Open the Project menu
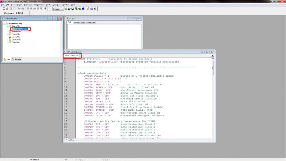Image resolution: width=286 pixels, height=161 pixels. point(19,5)
